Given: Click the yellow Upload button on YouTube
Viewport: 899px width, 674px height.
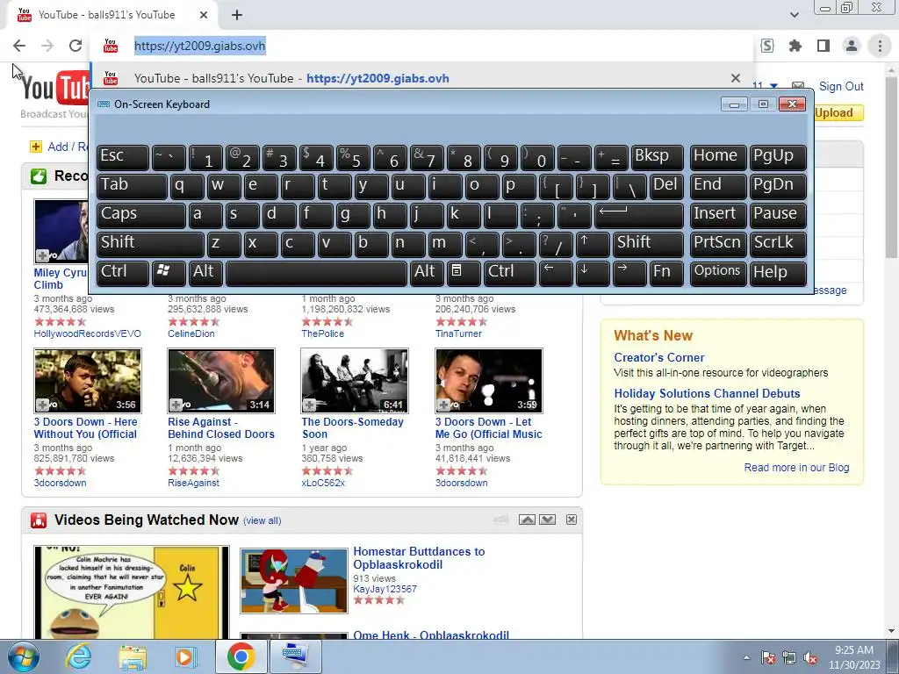Looking at the screenshot, I should [x=838, y=113].
